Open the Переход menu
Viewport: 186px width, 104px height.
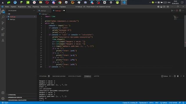[x=36, y=7]
